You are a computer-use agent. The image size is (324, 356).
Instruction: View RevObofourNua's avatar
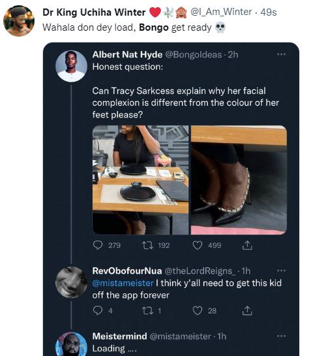pos(71,282)
